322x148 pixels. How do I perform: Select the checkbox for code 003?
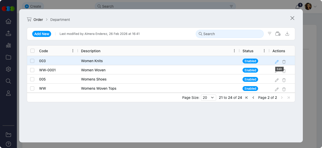coord(32,61)
